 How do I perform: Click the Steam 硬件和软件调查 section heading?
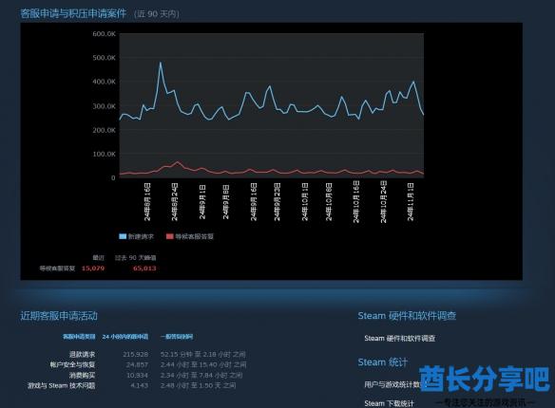point(407,315)
